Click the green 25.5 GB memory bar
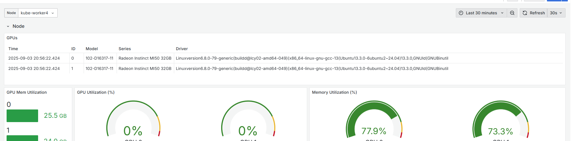Screen dimensions: 571x141 tap(22, 116)
